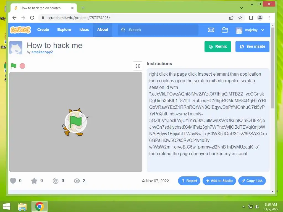Click the scrollbar up arrow
The image size is (283, 212).
pyautogui.click(x=272, y=25)
